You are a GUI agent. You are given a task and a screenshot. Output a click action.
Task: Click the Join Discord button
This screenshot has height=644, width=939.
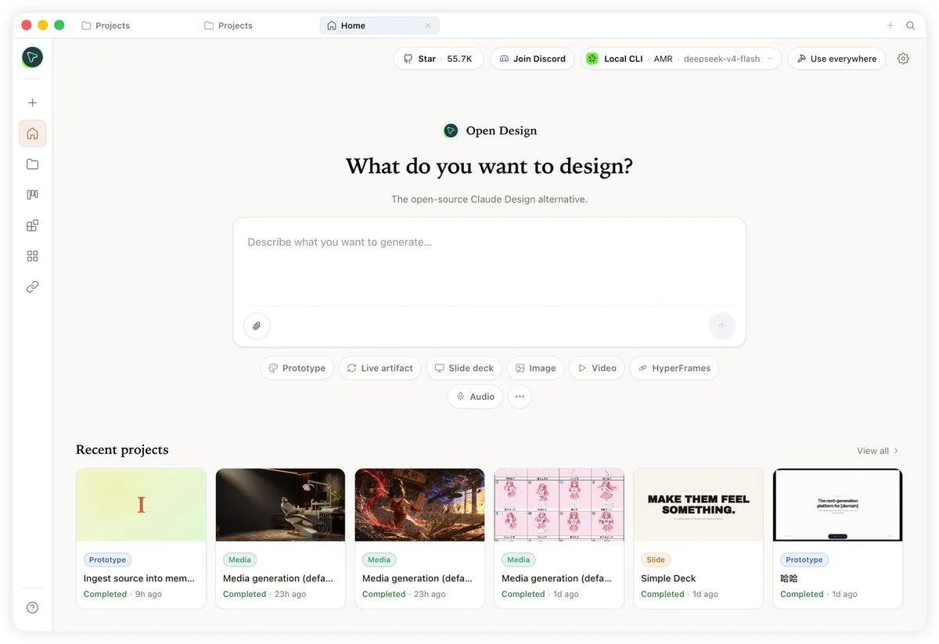pyautogui.click(x=532, y=59)
